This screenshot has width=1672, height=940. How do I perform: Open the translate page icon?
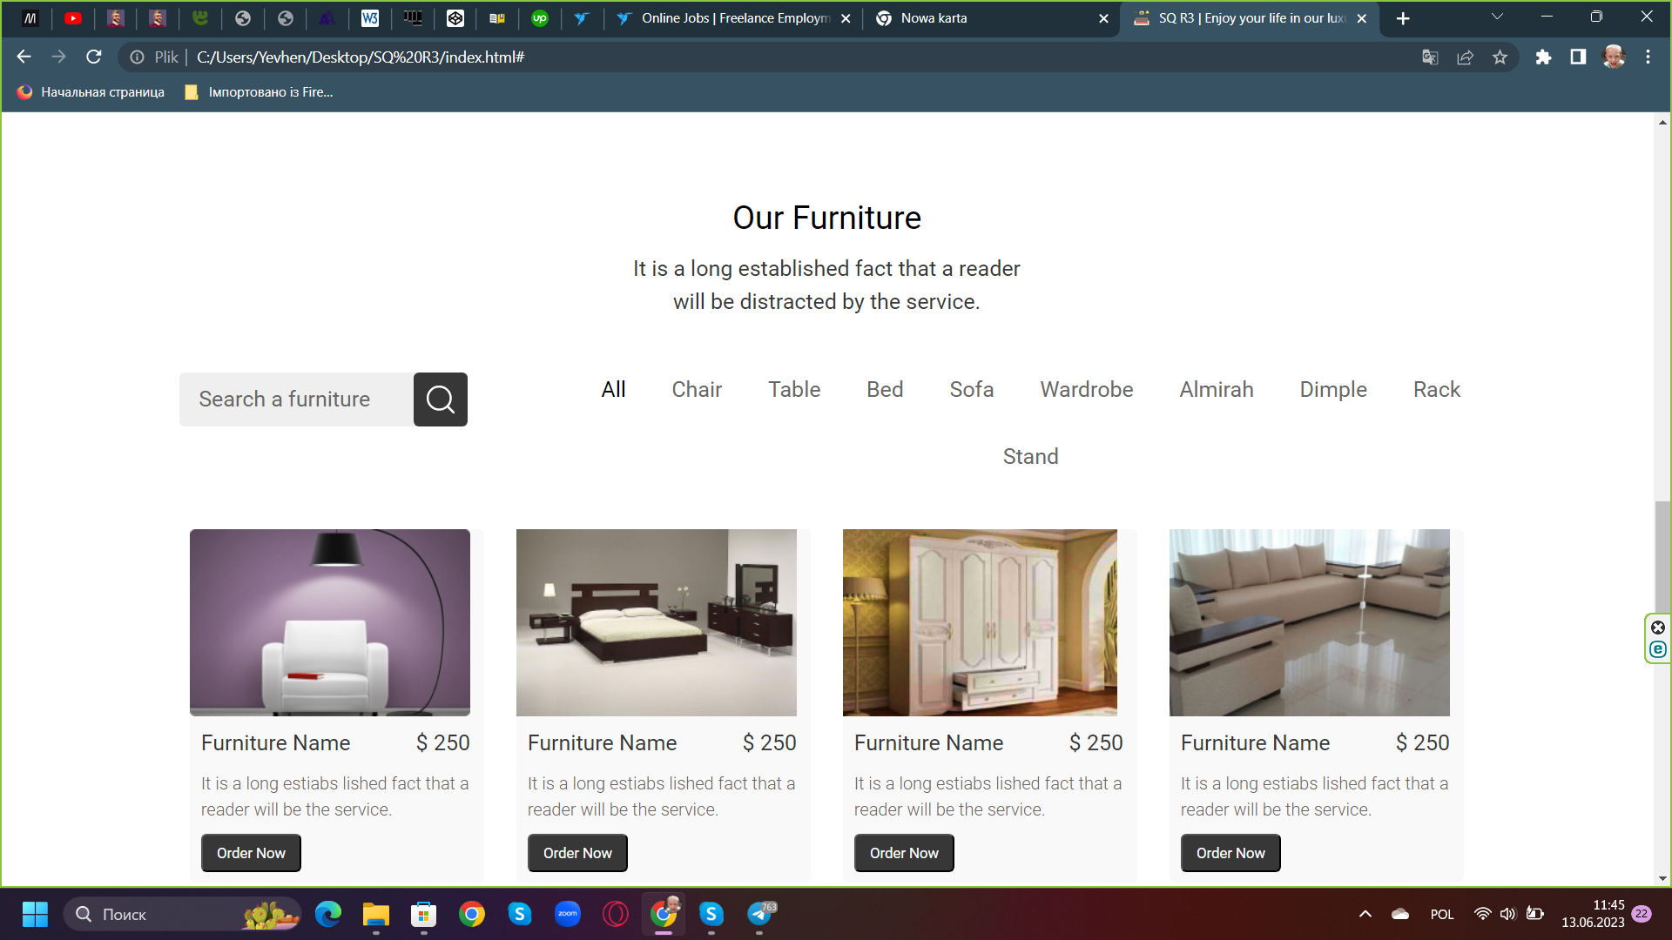1430,57
